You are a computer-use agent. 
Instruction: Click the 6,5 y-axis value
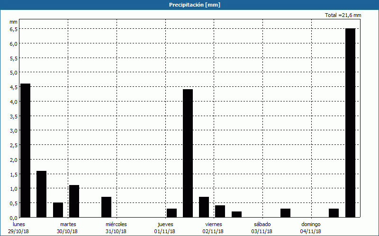pyautogui.click(x=14, y=29)
